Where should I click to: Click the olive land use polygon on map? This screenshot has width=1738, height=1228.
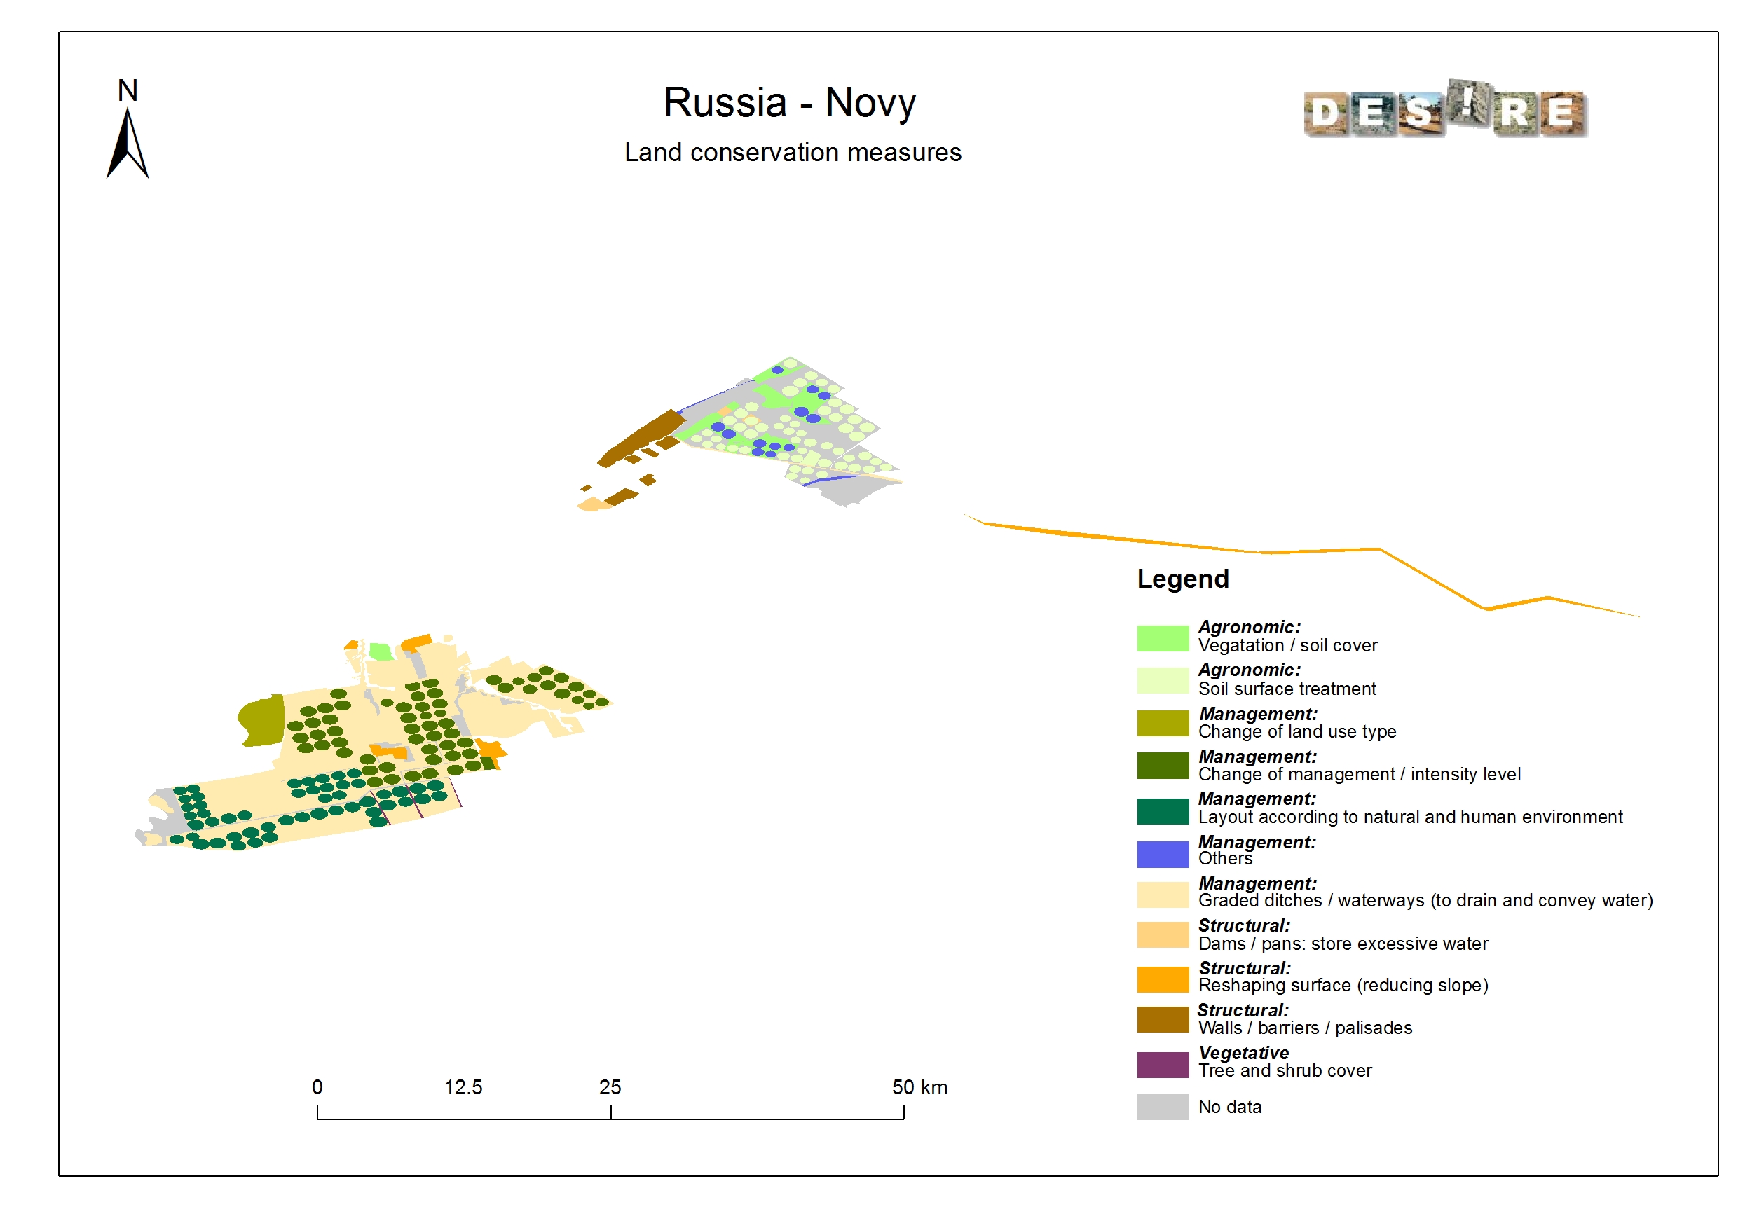pyautogui.click(x=263, y=720)
